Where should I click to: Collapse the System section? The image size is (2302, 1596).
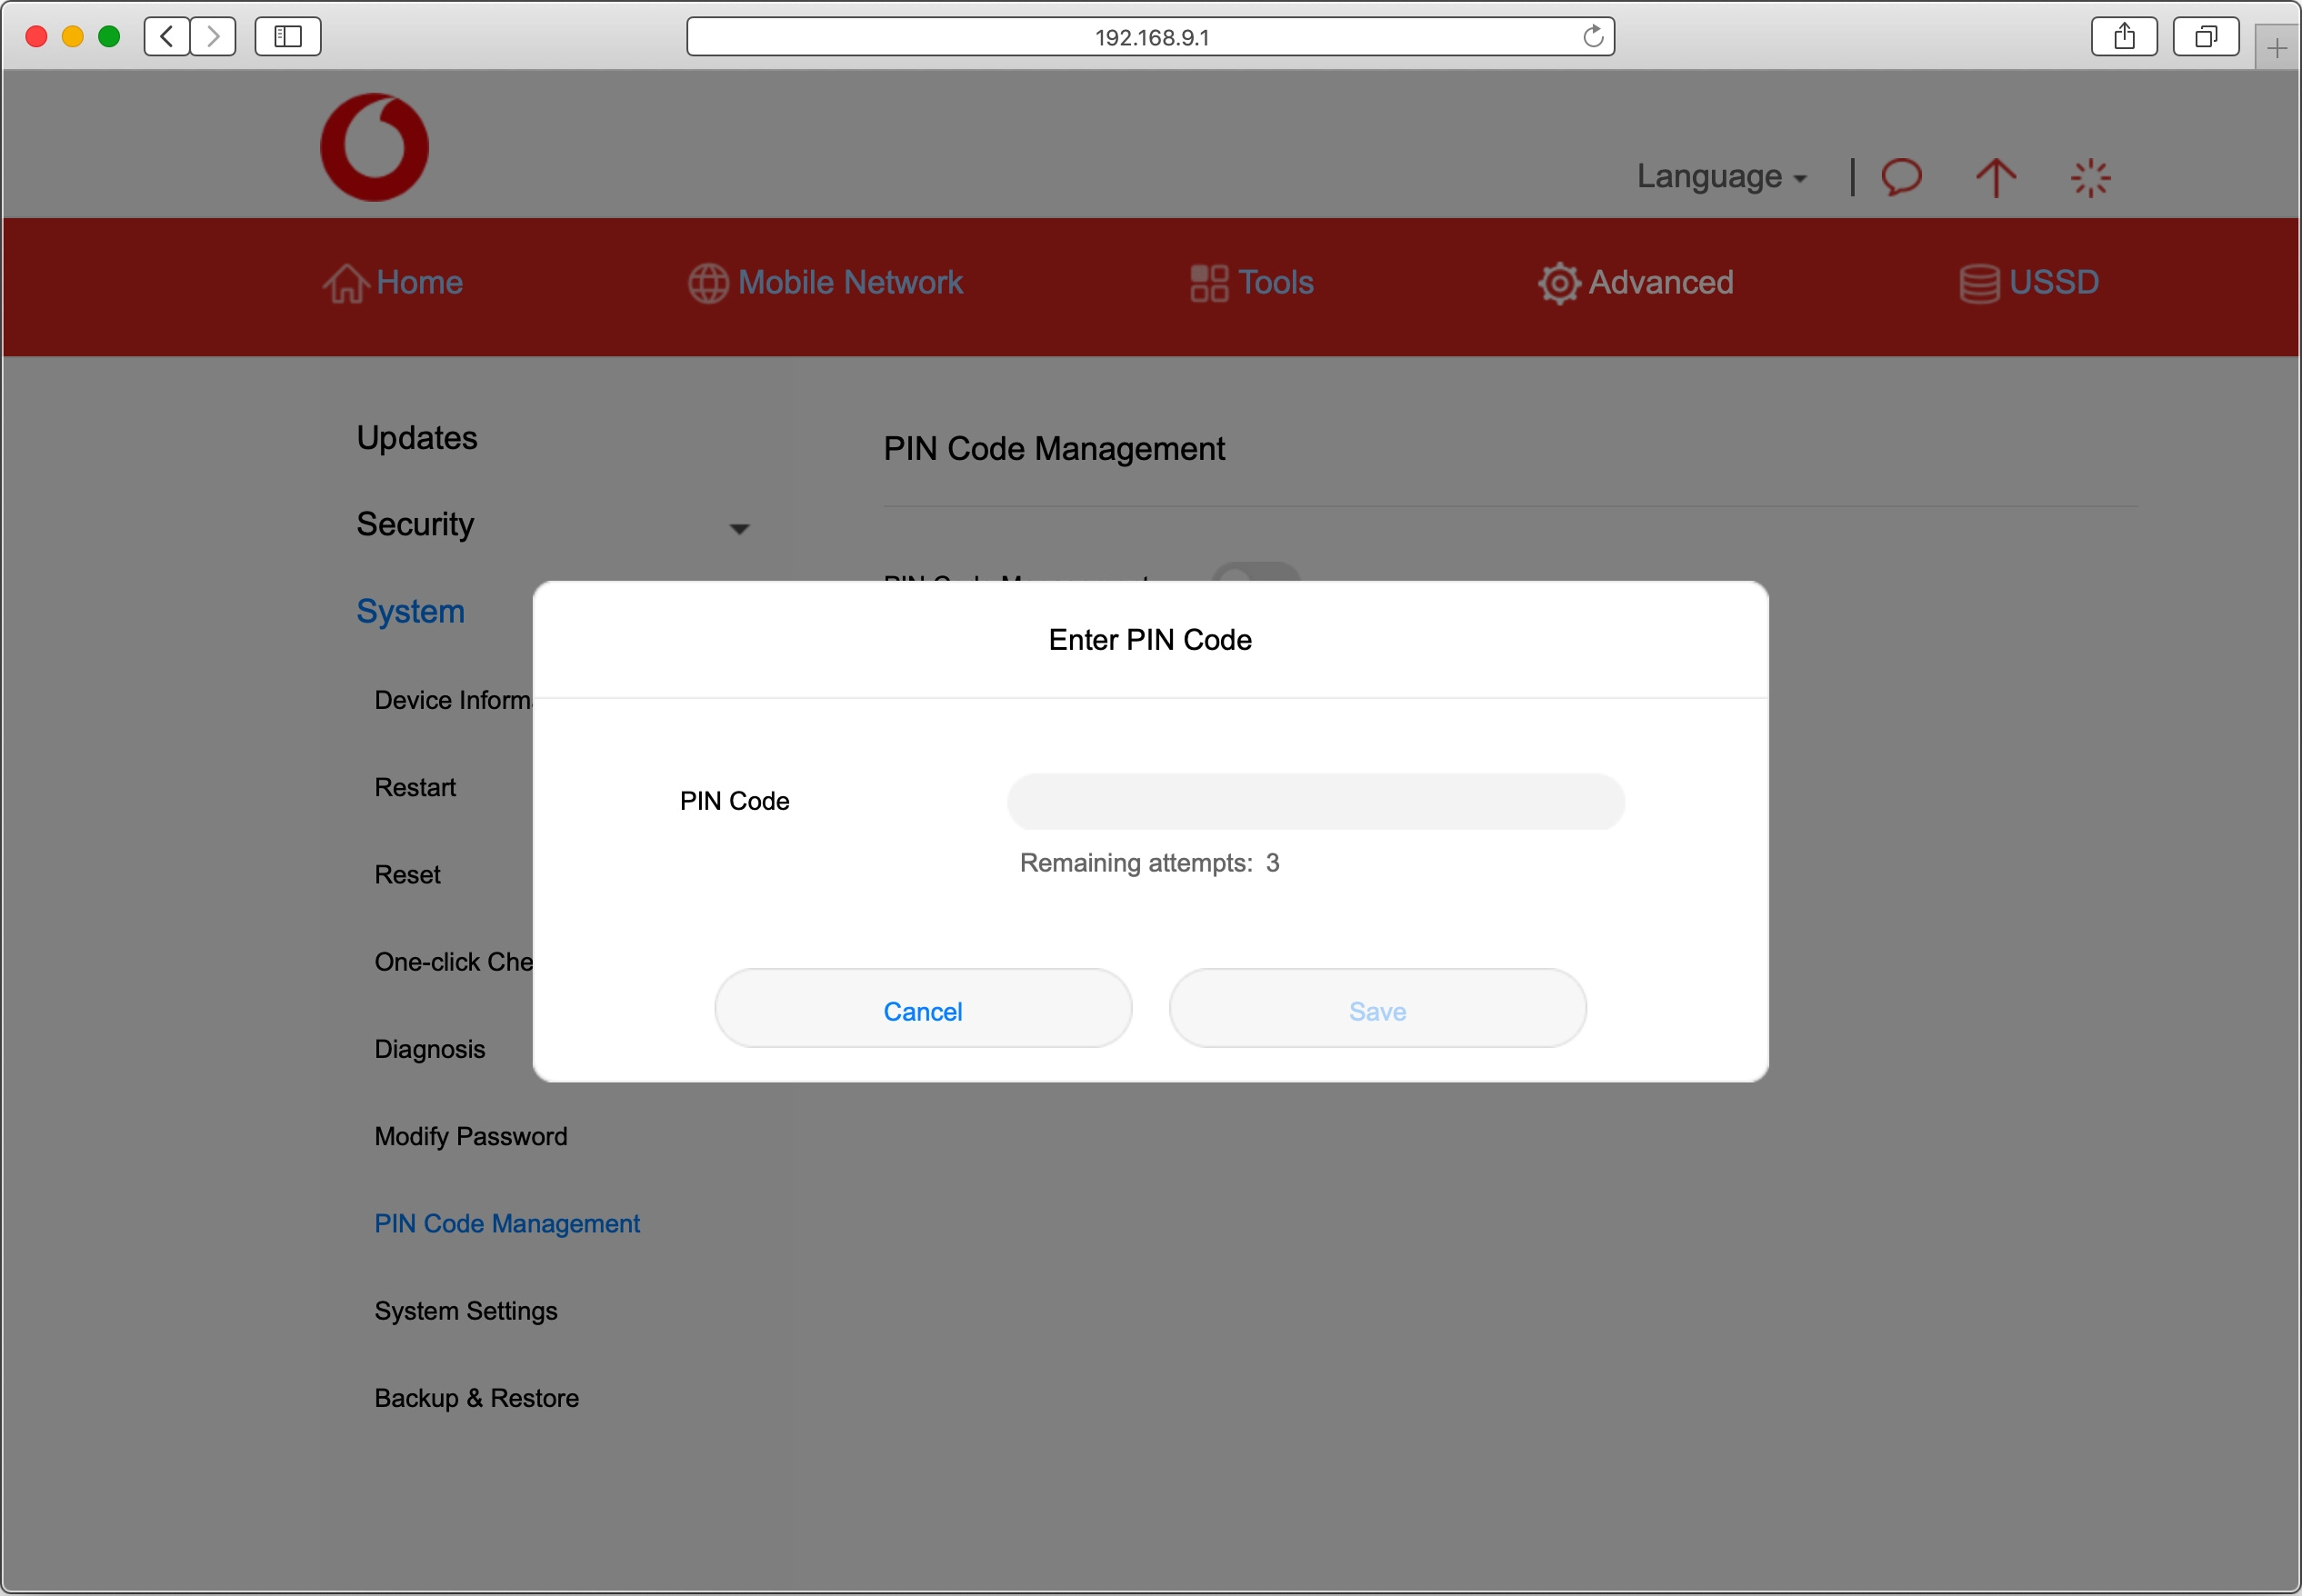click(x=410, y=611)
